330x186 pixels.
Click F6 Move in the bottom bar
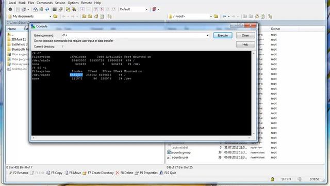tap(73, 173)
